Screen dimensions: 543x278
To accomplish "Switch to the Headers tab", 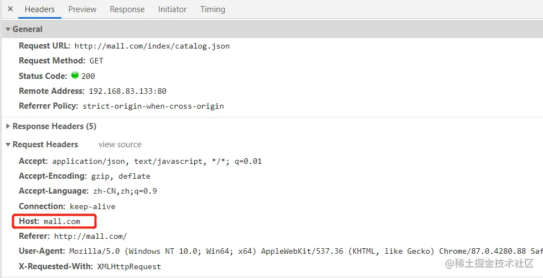I will tap(39, 9).
